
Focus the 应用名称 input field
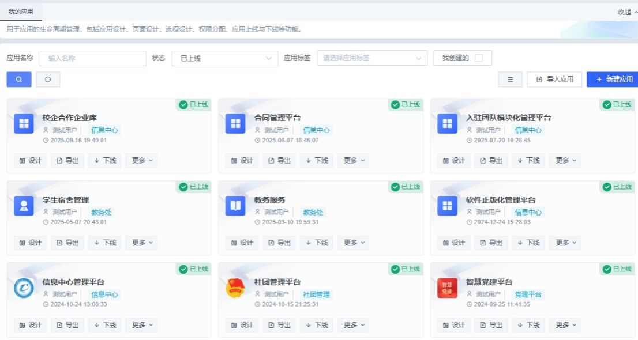pyautogui.click(x=93, y=58)
